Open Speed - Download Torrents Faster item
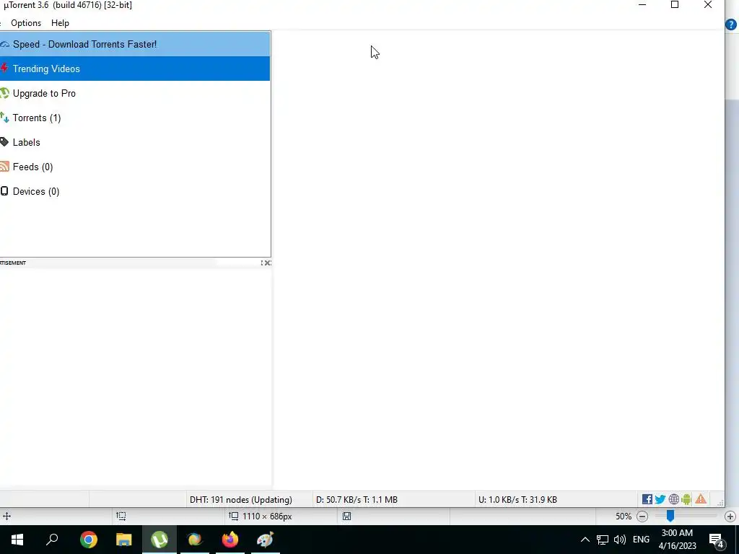Screen dimensions: 739x554 point(135,44)
